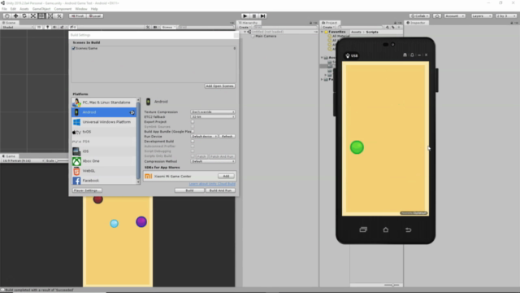Open the Shaded draw mode dropdown

pos(18,27)
